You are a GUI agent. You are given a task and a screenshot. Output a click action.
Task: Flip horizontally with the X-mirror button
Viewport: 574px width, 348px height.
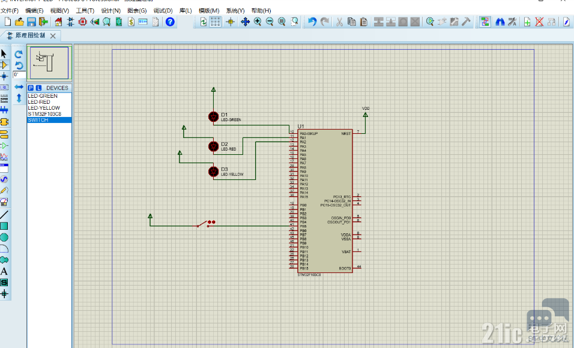click(19, 87)
